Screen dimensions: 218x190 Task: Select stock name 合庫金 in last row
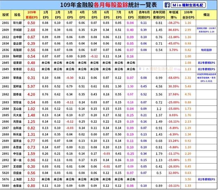click(18, 186)
